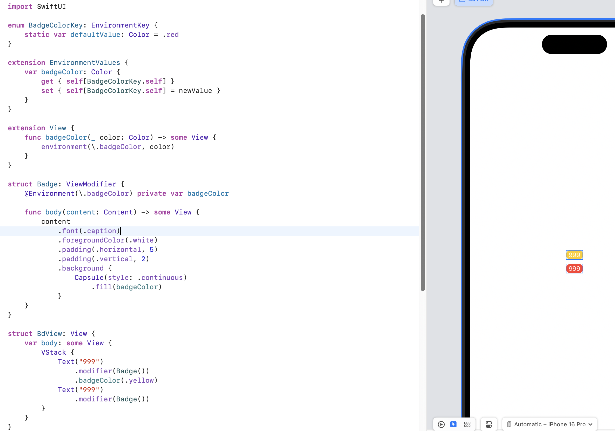
Task: Click 'newValue' in the setter line
Action: pos(195,91)
